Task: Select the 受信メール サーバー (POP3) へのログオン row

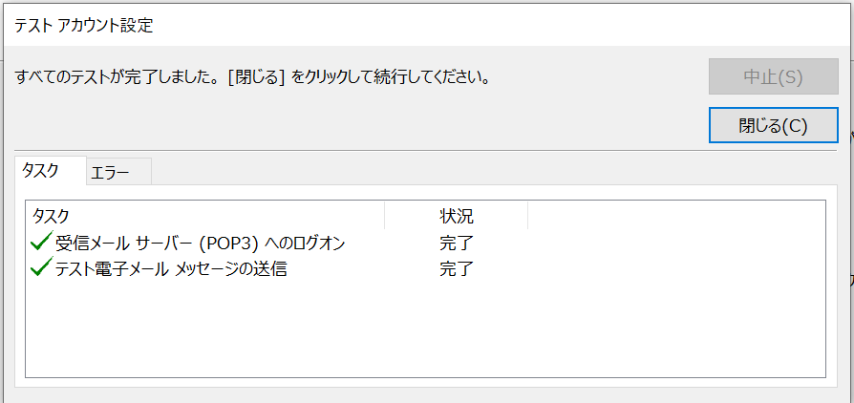Action: [x=425, y=243]
